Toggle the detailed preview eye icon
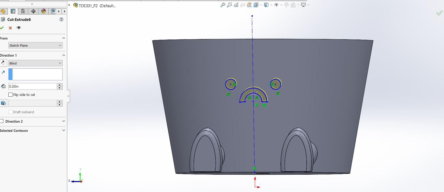The height and width of the screenshot is (192, 444). [19, 28]
